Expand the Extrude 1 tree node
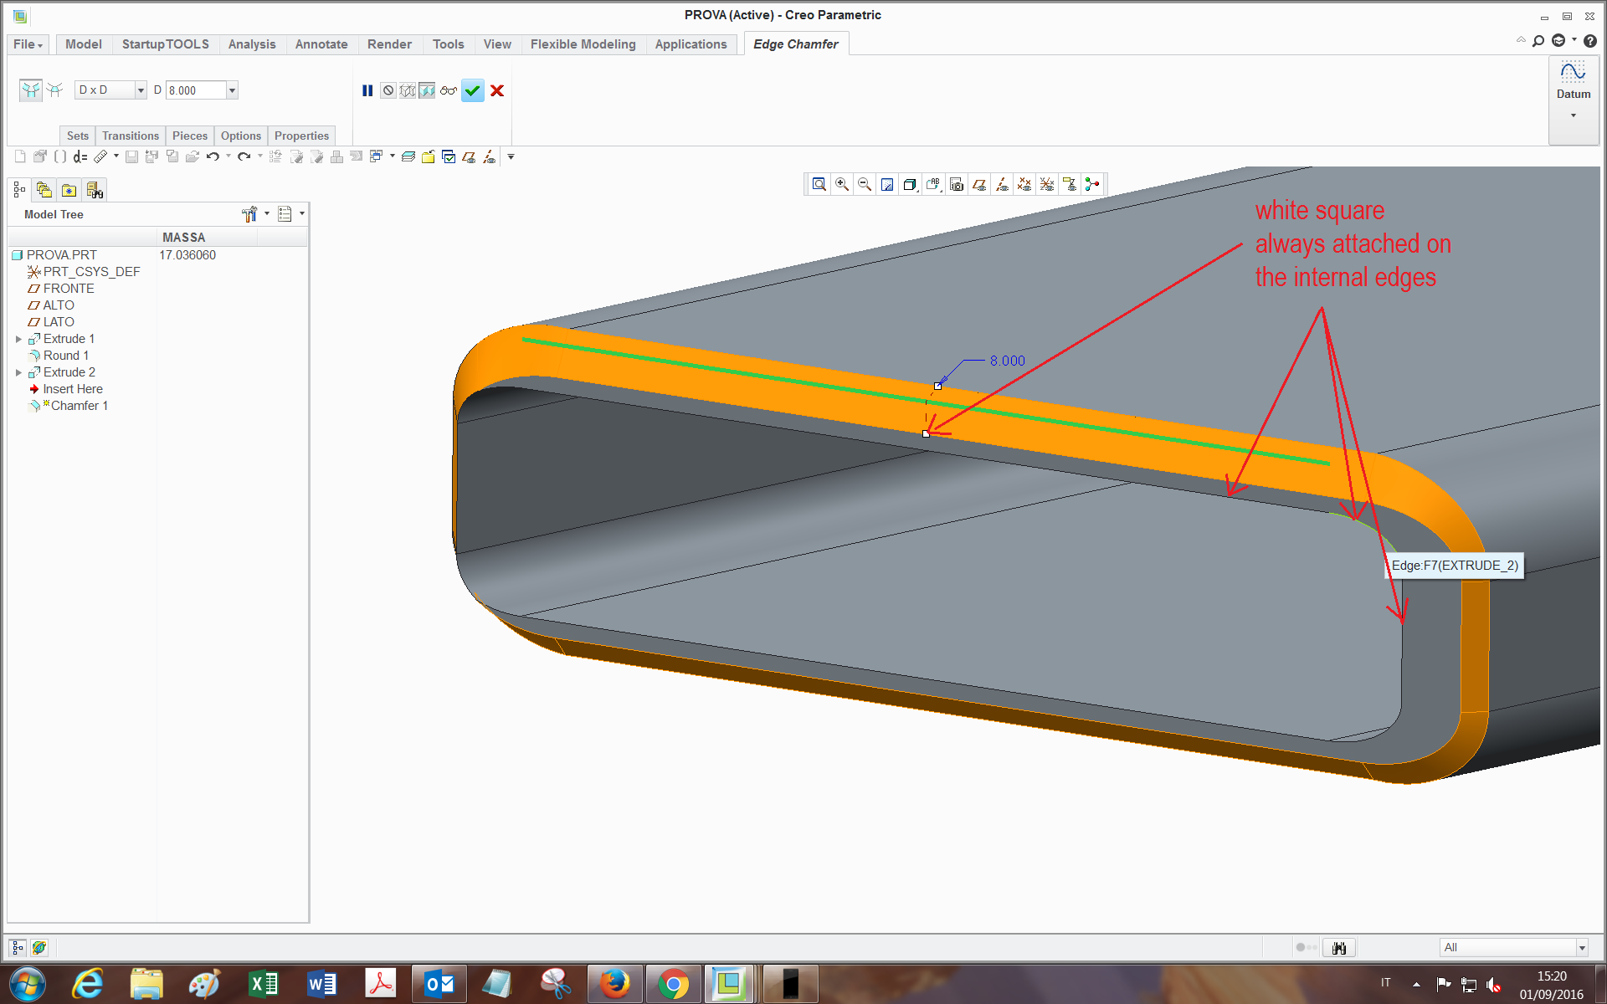This screenshot has width=1607, height=1004. 18,339
